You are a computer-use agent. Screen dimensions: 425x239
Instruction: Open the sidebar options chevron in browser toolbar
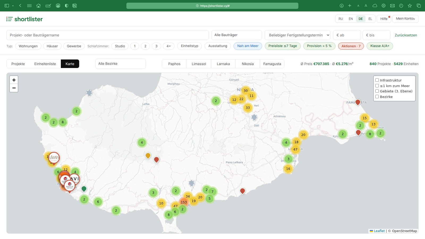click(13, 6)
